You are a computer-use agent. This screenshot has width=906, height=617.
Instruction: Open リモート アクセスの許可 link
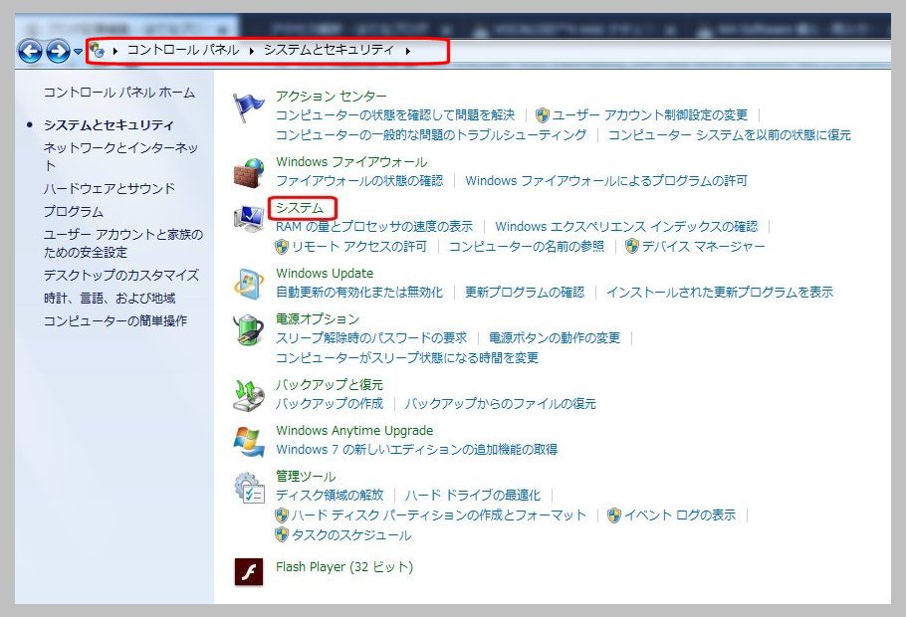point(359,247)
